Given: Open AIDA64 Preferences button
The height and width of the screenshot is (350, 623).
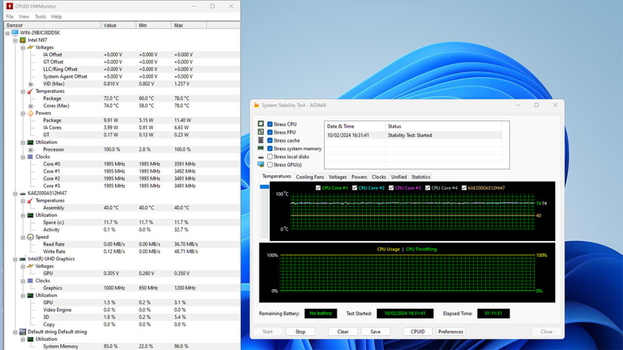Looking at the screenshot, I should click(x=451, y=332).
